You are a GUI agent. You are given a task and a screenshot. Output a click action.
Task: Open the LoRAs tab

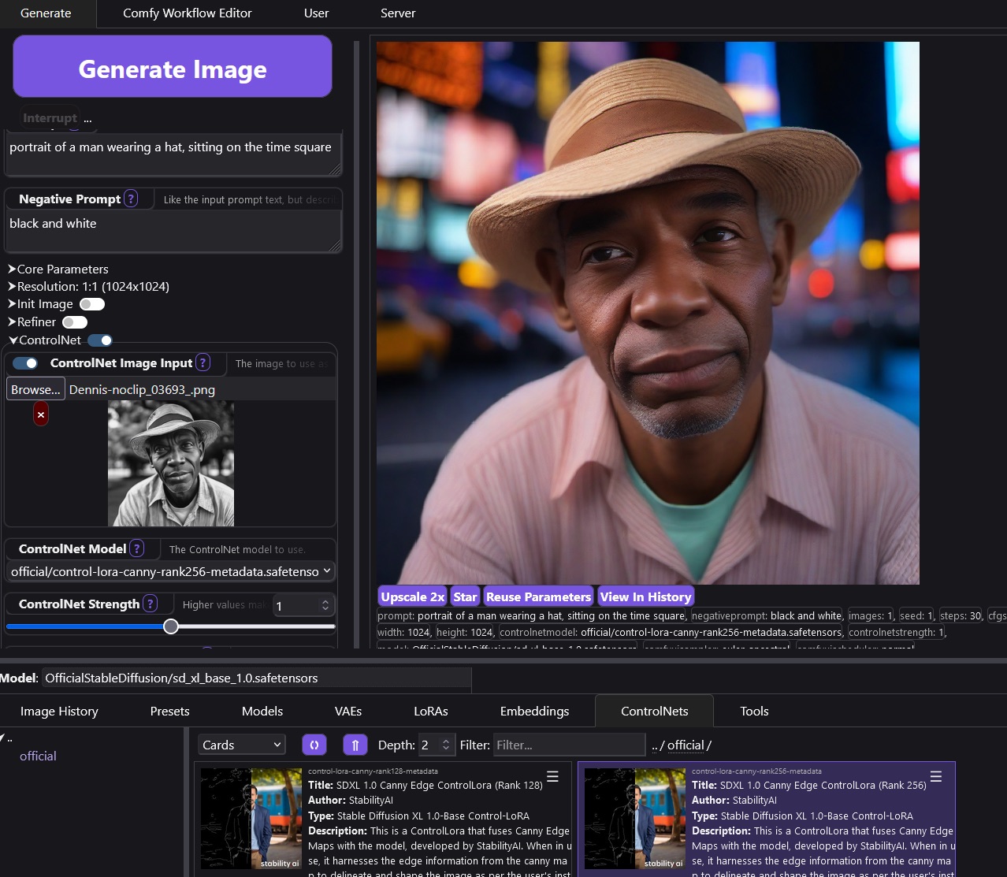point(430,711)
